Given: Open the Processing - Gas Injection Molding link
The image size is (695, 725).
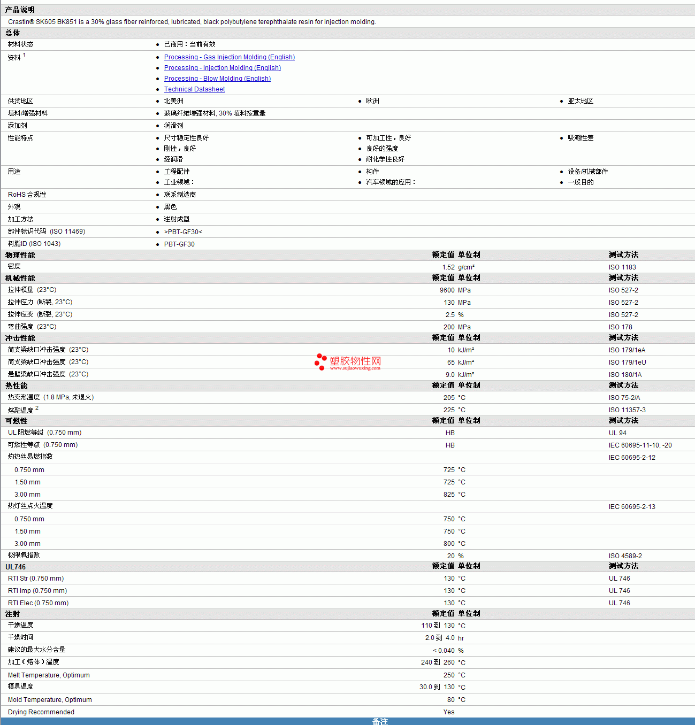Looking at the screenshot, I should tap(230, 57).
